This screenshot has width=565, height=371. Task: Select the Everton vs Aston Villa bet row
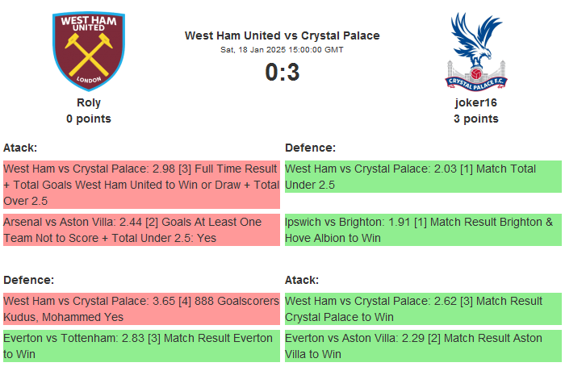[422, 346]
